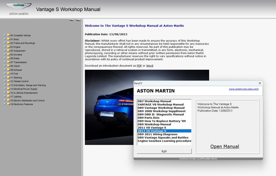Viewport: 276px width, 176px height.
Task: Expand the 13 Information, Gauge and Warning node
Action: click(5, 85)
